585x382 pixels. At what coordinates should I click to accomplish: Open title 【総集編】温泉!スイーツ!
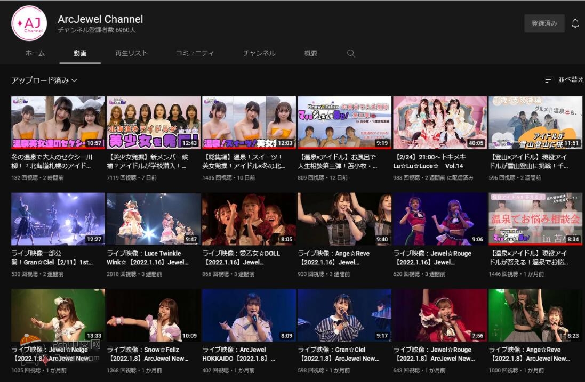coord(244,161)
